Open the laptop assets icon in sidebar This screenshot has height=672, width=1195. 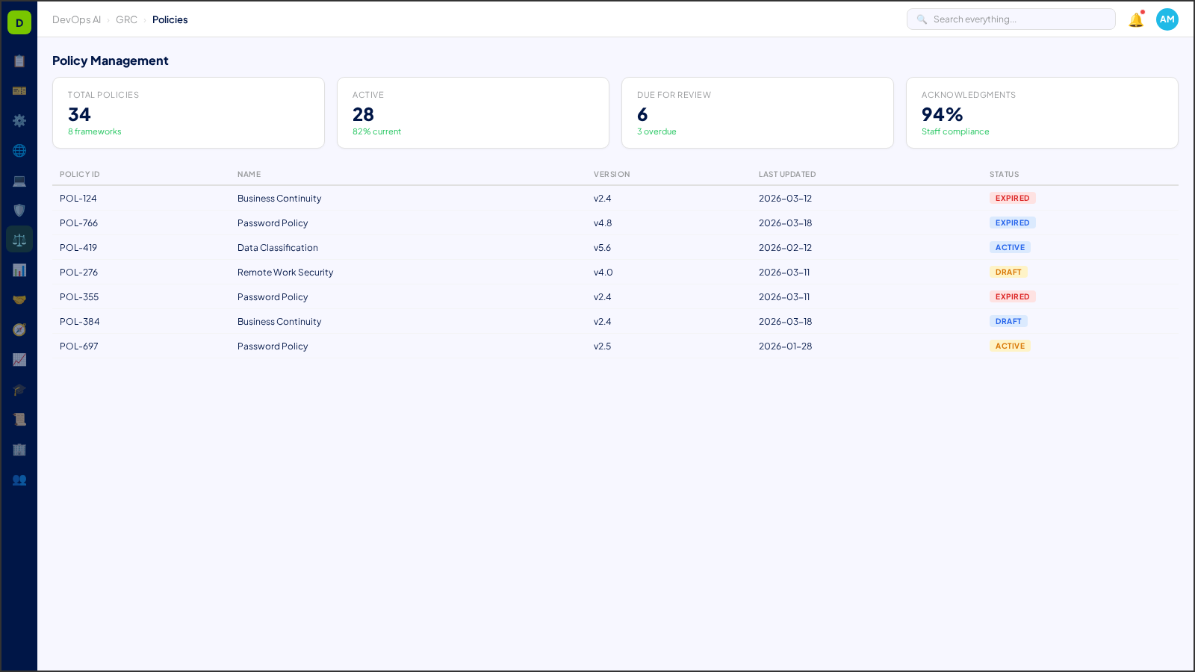click(19, 180)
